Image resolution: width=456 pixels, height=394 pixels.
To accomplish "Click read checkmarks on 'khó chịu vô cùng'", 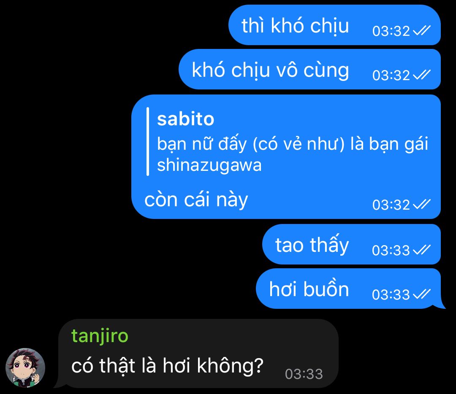I will click(422, 75).
